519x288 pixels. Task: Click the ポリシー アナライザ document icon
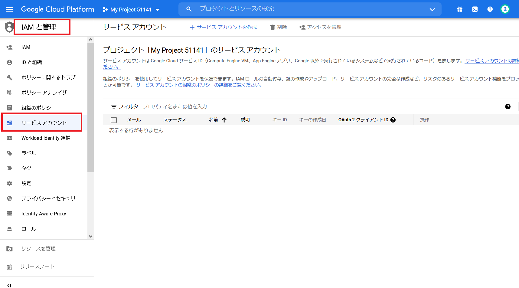[x=9, y=93]
